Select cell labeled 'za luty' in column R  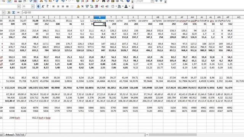click(x=100, y=21)
